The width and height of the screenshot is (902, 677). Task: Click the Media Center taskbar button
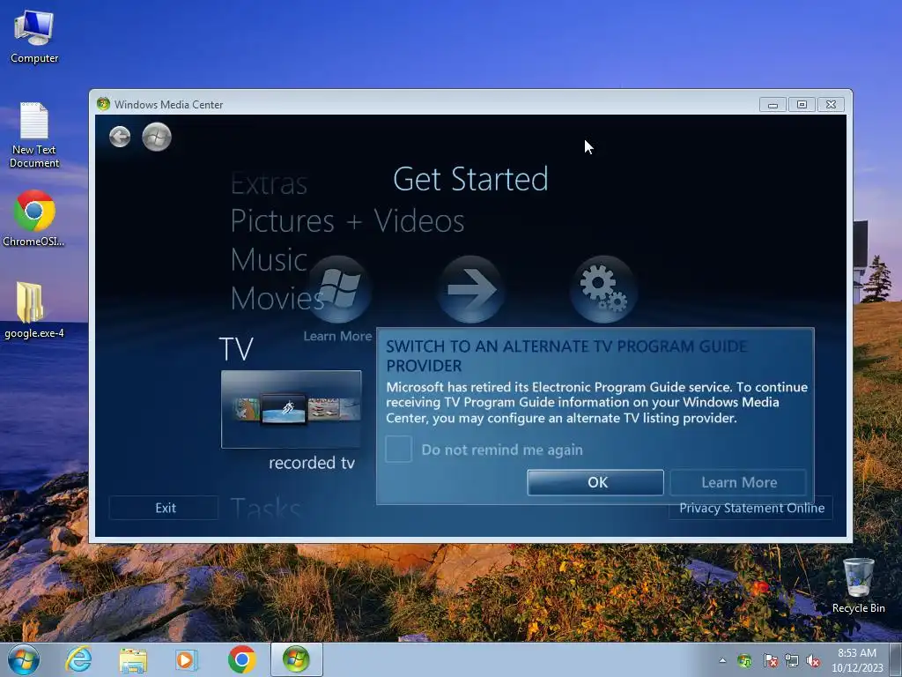(x=296, y=659)
